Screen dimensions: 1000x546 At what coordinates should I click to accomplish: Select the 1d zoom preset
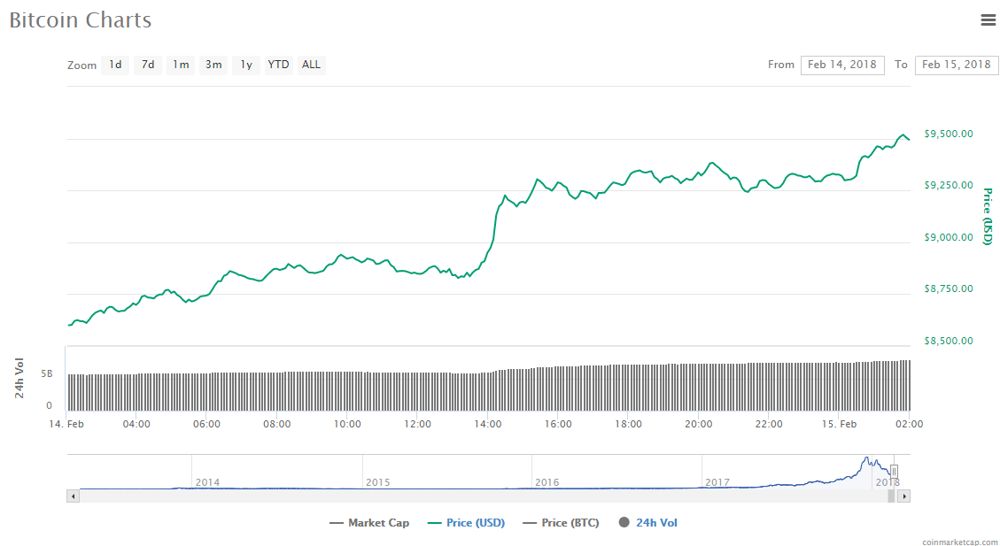pyautogui.click(x=114, y=65)
